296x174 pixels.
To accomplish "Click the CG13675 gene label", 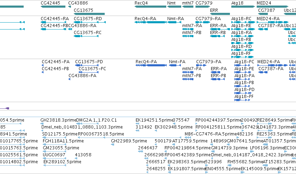I will tap(83, 10).
